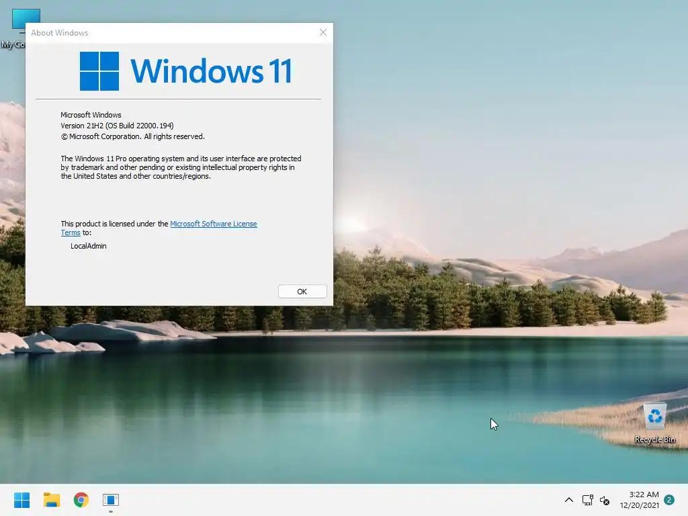688x516 pixels.
Task: Click the Version 21H2 build text
Action: (117, 126)
